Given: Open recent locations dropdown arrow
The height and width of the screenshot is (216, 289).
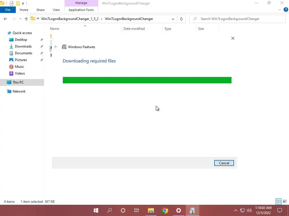Looking at the screenshot, I should pyautogui.click(x=20, y=19).
